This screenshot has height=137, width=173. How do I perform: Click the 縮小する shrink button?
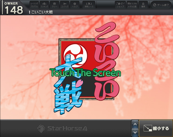pos(156,128)
